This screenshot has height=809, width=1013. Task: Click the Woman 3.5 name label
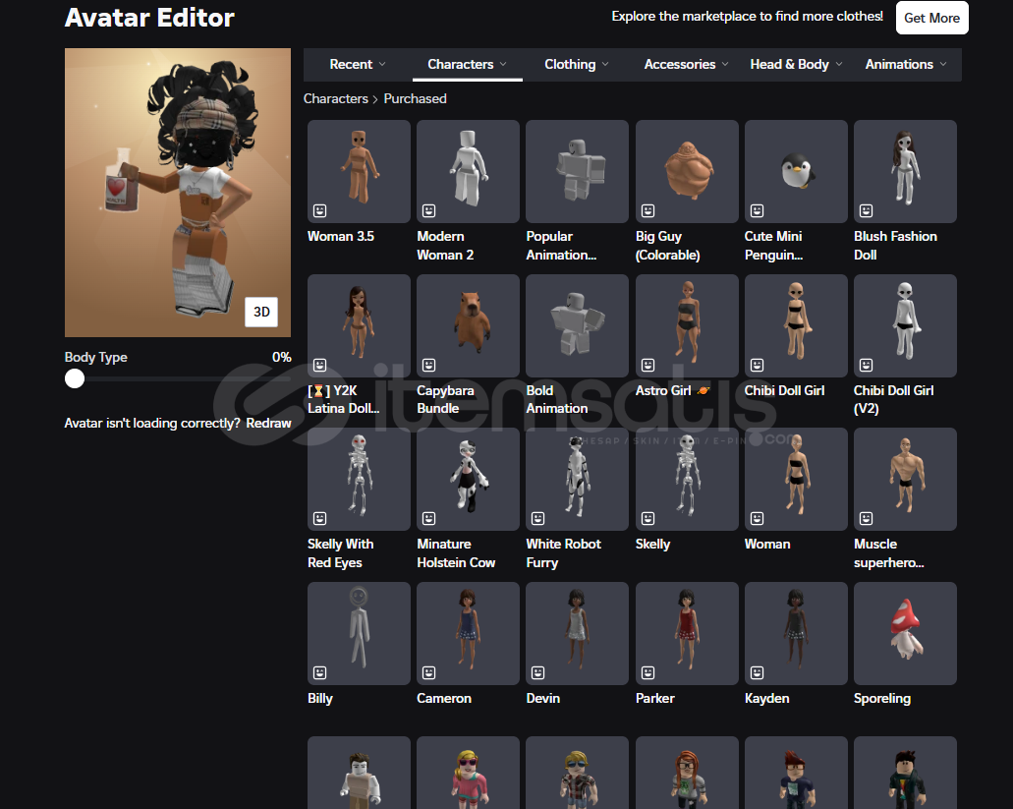(341, 237)
